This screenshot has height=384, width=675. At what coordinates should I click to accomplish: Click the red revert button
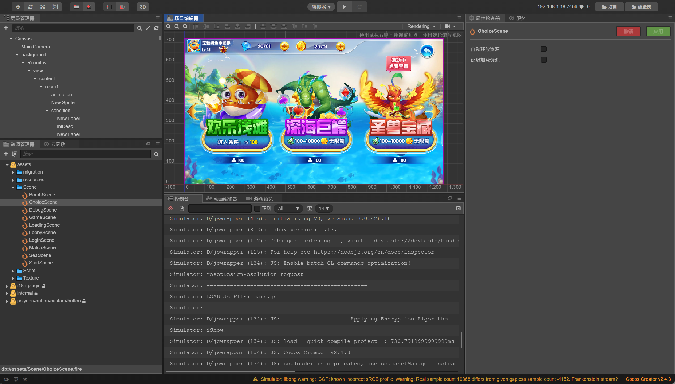(x=628, y=31)
